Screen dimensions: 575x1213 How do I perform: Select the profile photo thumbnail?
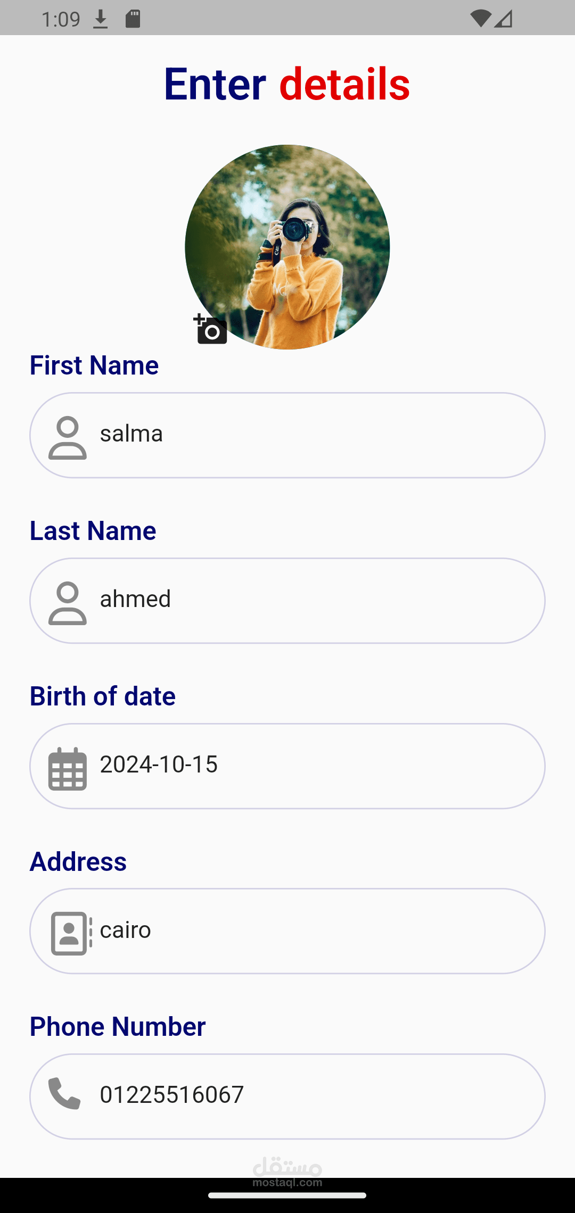pyautogui.click(x=287, y=247)
